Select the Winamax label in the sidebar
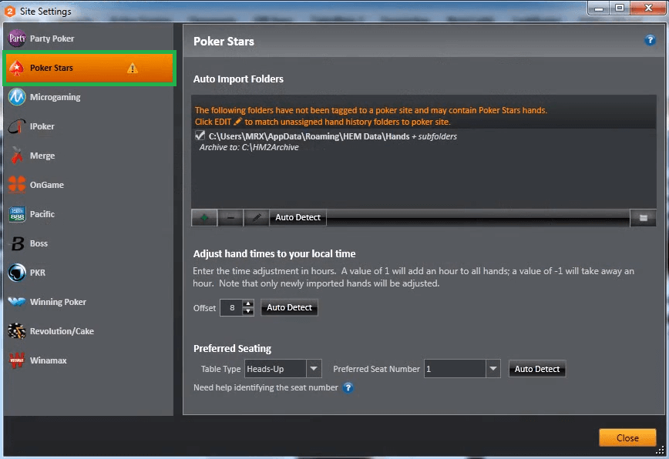 (49, 360)
